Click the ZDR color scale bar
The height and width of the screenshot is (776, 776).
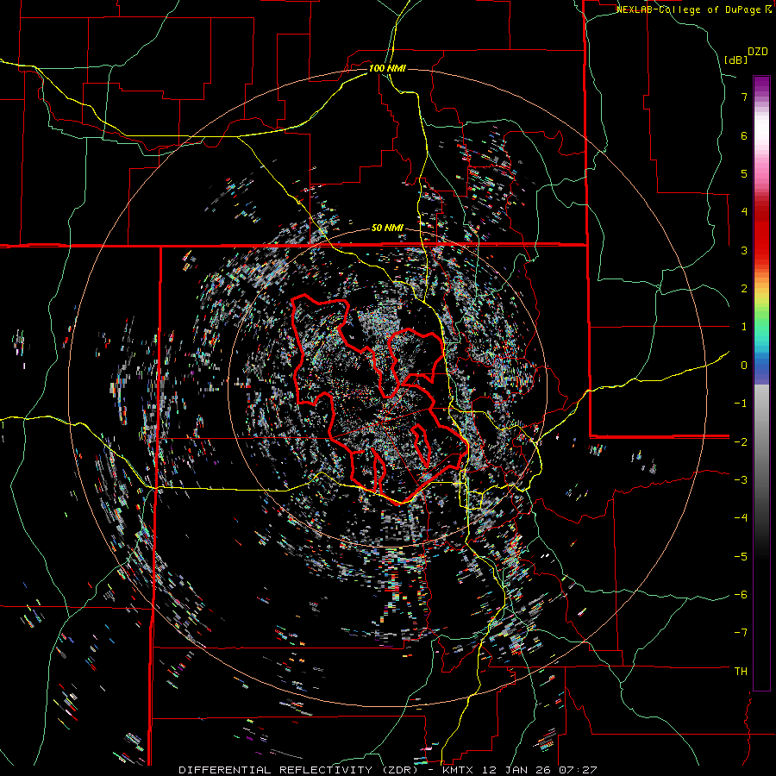pyautogui.click(x=761, y=383)
